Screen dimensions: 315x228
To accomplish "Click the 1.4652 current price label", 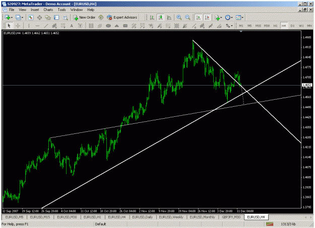I will 307,85.
